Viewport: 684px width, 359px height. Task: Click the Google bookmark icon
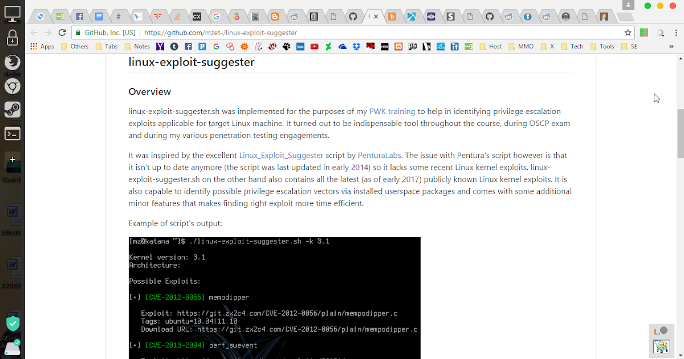[216, 46]
